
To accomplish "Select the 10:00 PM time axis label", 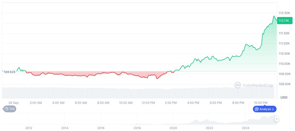I will [260, 103].
